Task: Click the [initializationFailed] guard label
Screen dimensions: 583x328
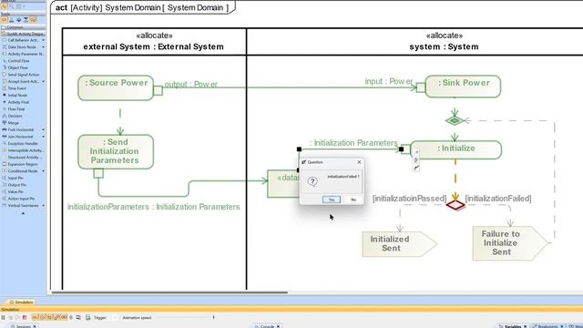Action: coord(498,199)
